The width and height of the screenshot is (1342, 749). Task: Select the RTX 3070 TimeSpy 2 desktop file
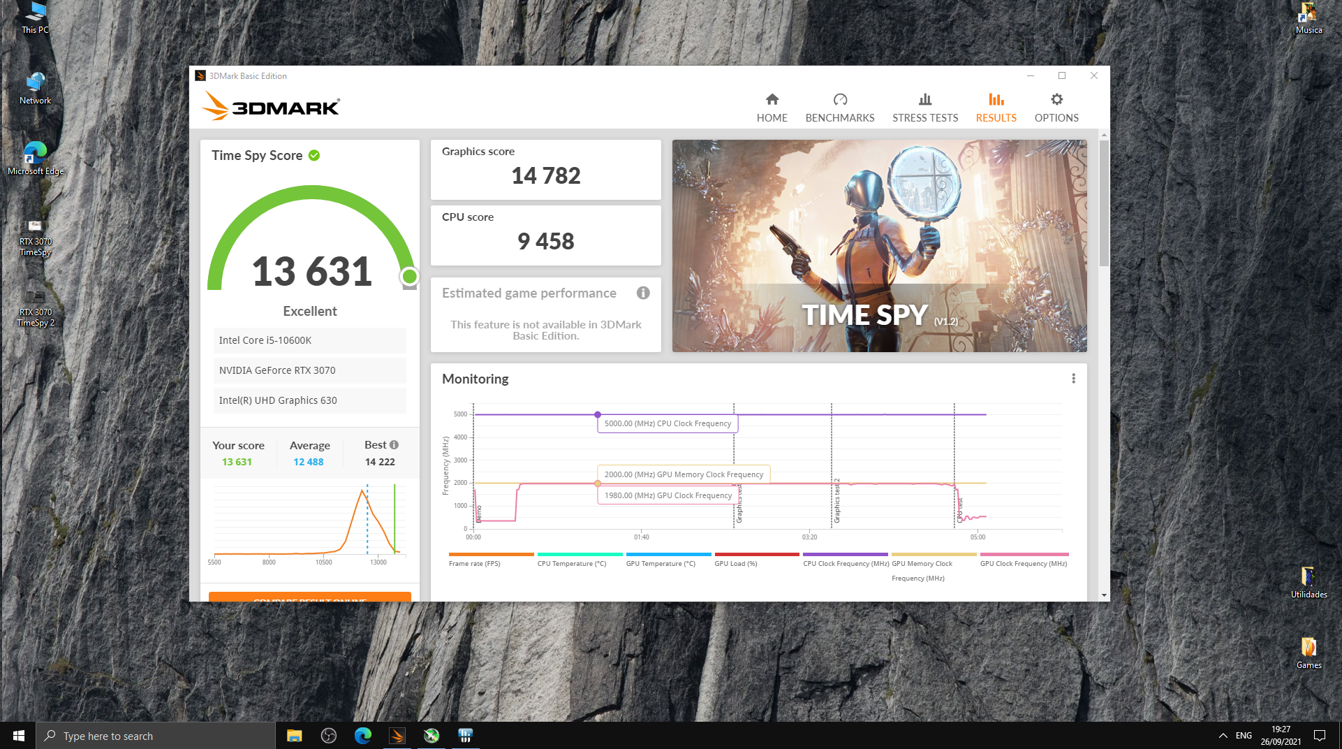(x=35, y=308)
